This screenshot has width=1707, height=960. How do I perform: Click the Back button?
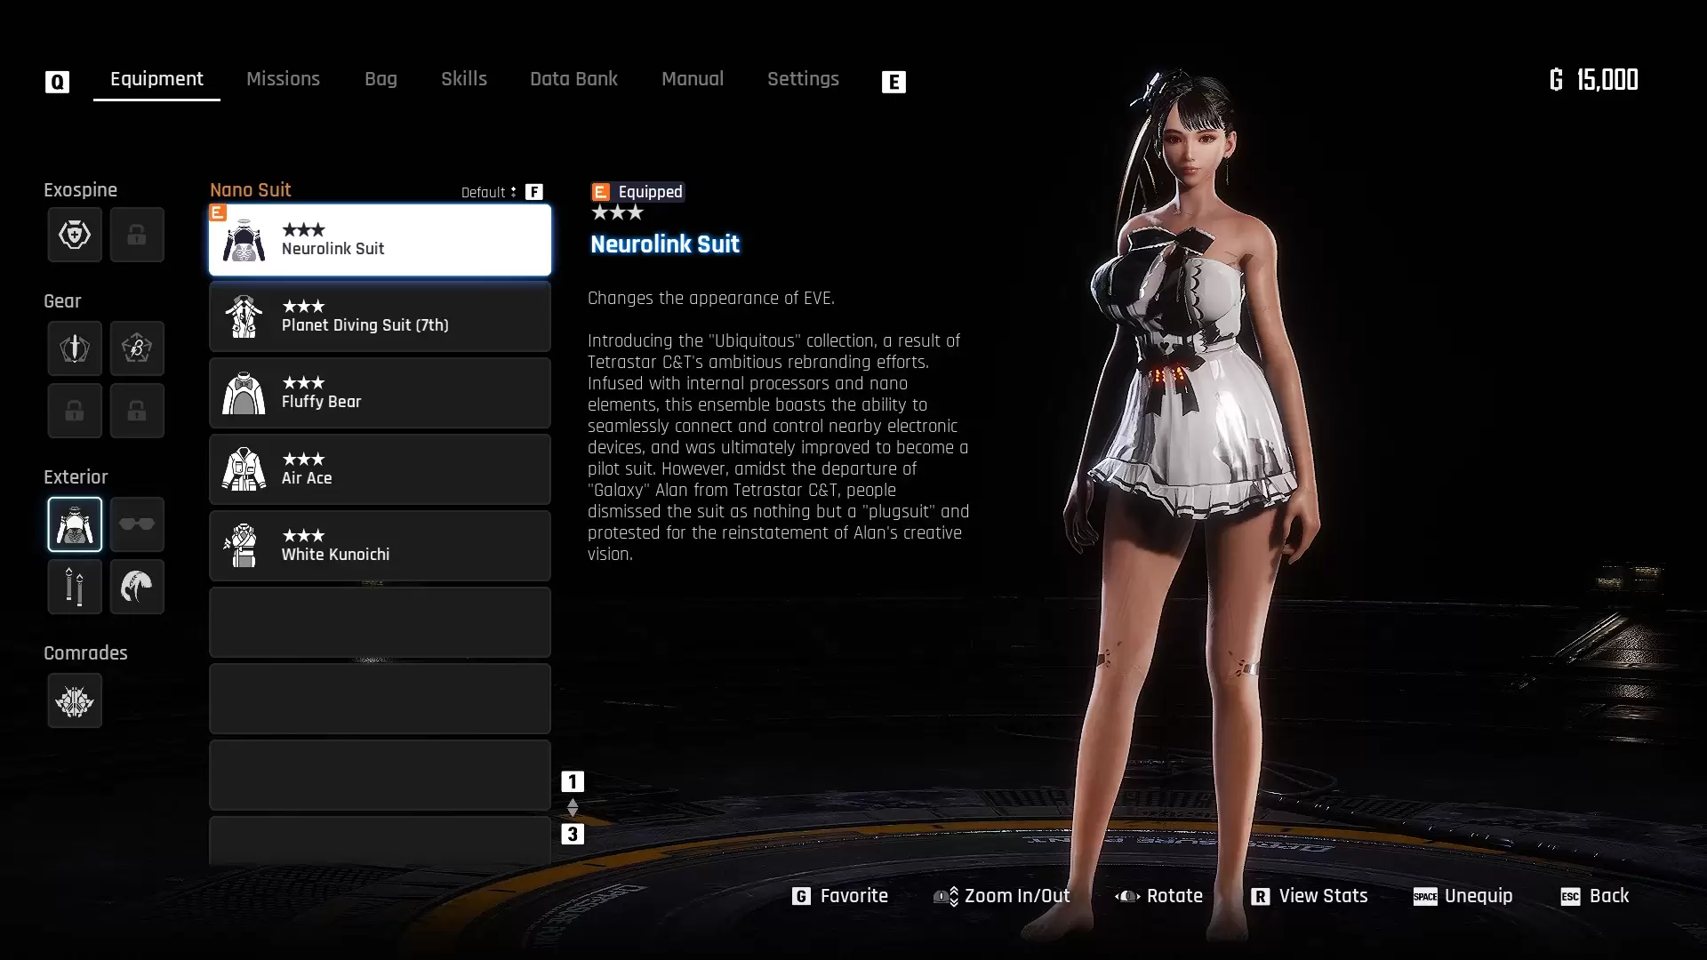[x=1609, y=896]
